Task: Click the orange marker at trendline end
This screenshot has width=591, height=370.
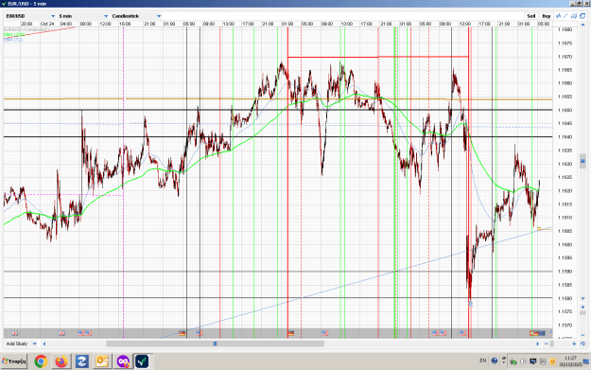Action: click(x=539, y=229)
